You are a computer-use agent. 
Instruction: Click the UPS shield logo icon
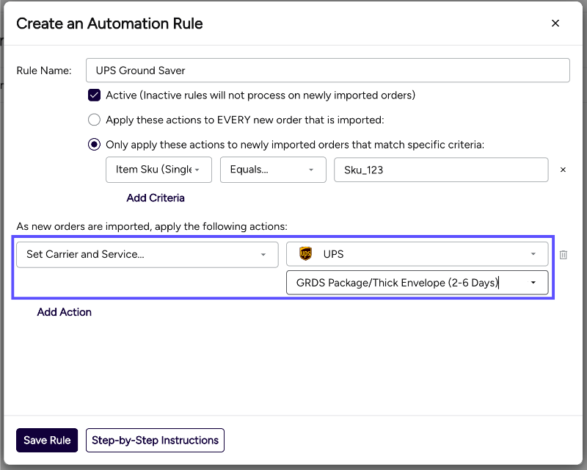(x=306, y=254)
